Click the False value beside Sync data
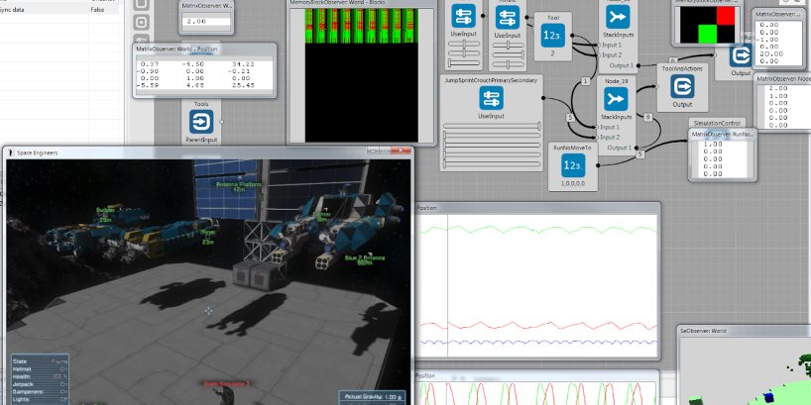Screen dimensions: 811x405 click(97, 10)
